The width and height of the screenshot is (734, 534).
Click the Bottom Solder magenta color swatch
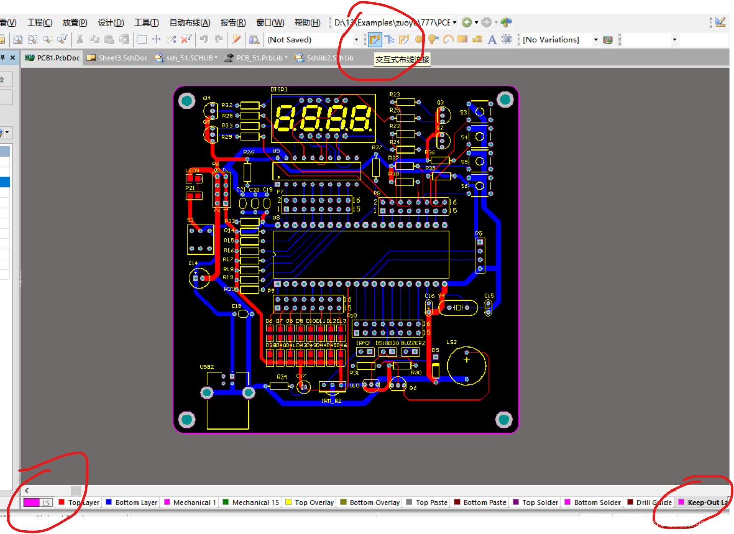[x=567, y=502]
